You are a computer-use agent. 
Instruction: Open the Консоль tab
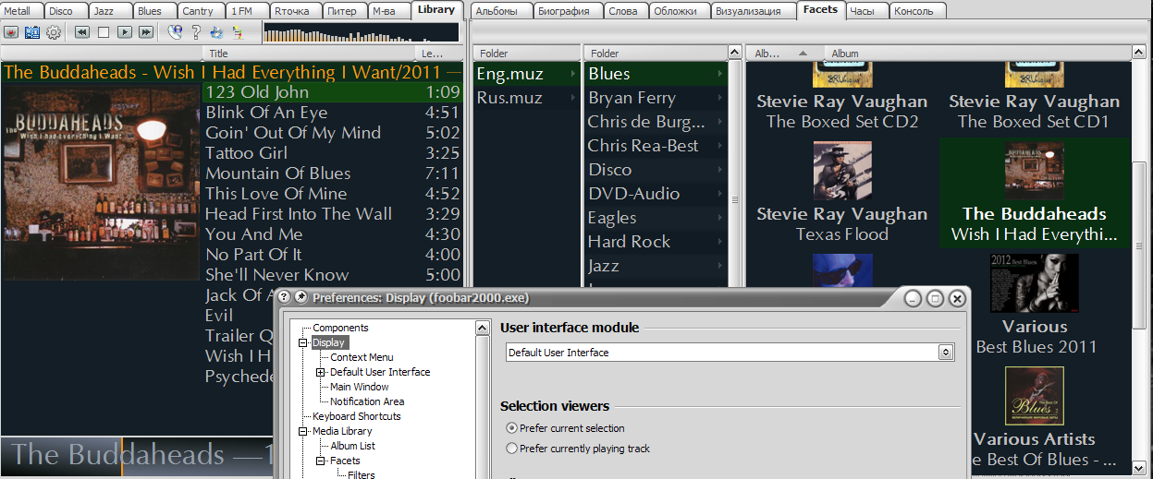(918, 11)
